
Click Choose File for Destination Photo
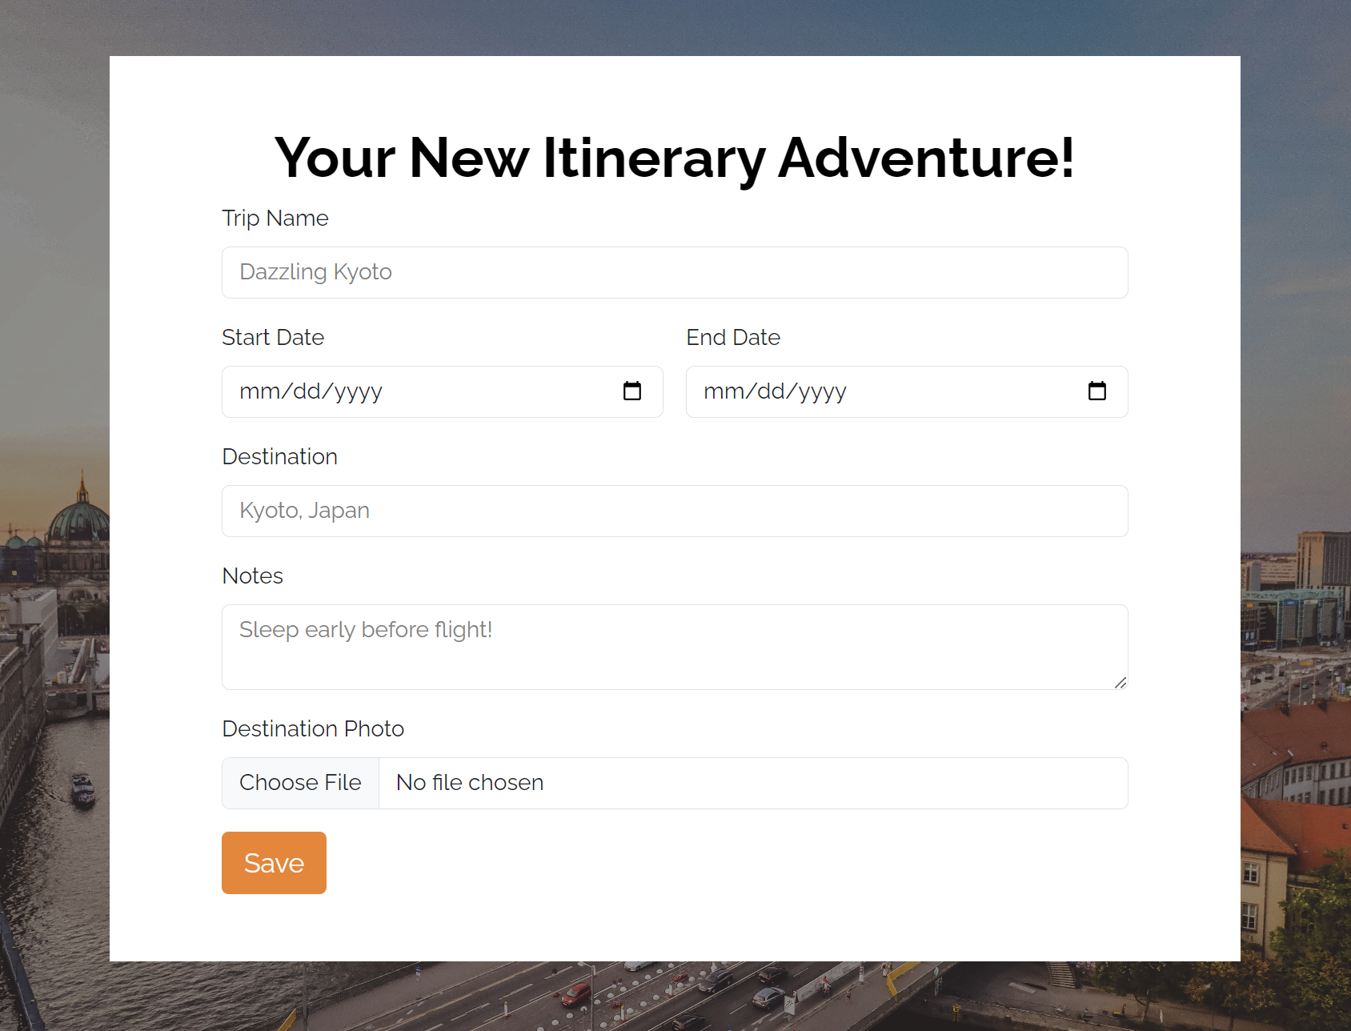pos(300,782)
